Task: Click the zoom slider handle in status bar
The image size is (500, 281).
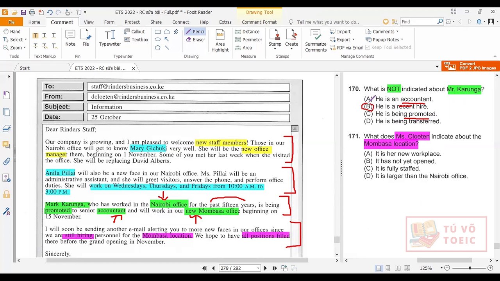Action: click(x=470, y=268)
